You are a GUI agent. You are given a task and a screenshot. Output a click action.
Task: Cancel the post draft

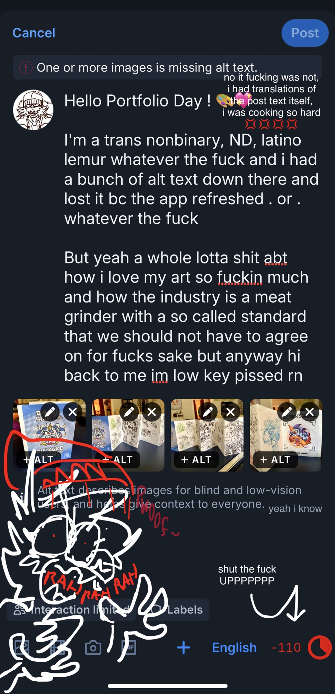click(34, 33)
